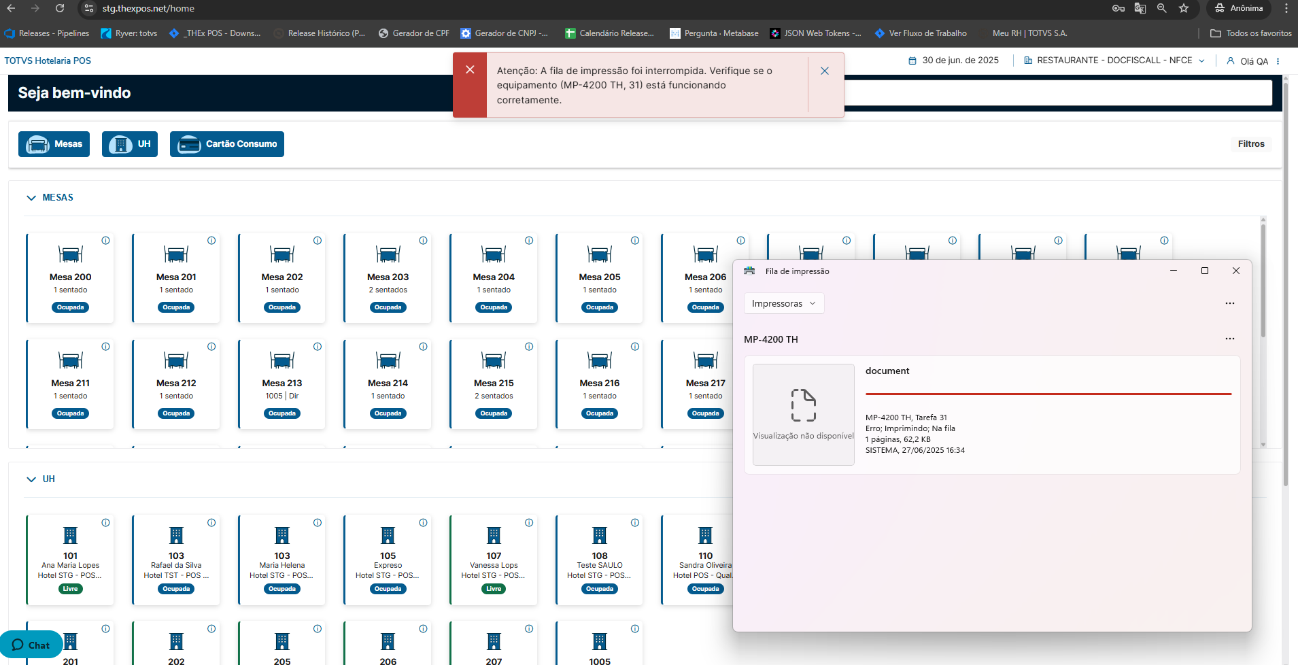Select the Mesa 216 table card

click(600, 384)
